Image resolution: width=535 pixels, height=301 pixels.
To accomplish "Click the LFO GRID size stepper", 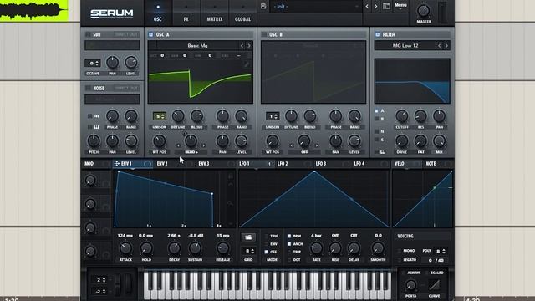I will (x=248, y=251).
